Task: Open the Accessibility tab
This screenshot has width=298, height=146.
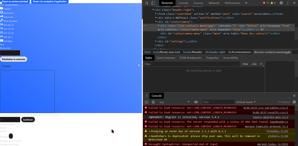Action: 230,58
